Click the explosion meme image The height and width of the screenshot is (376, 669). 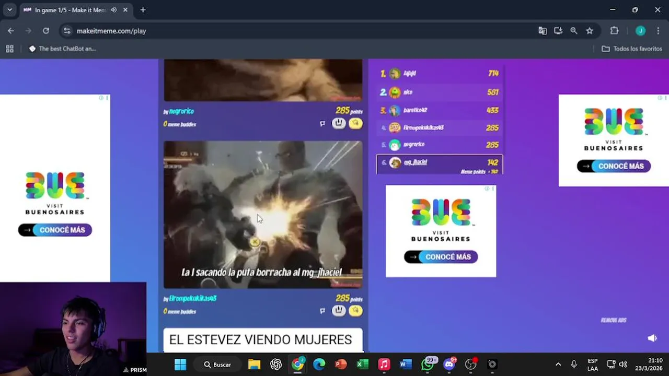(x=263, y=214)
